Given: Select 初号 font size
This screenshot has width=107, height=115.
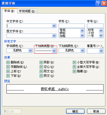Looking at the screenshot, I should pyautogui.click(x=91, y=30).
